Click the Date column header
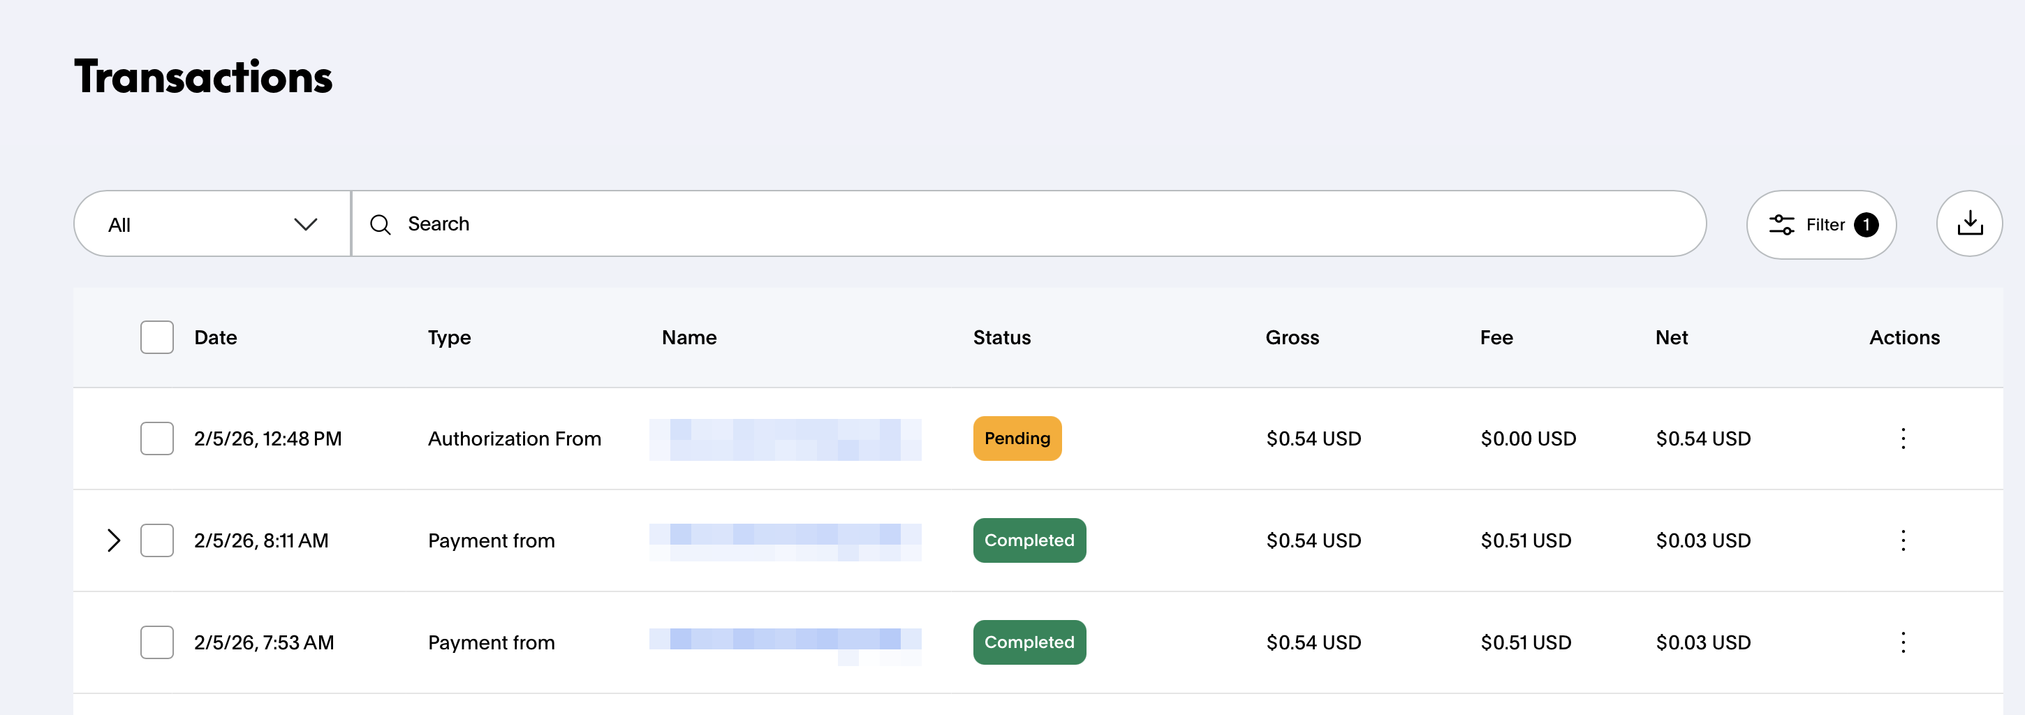Screen dimensions: 2025x715 [x=215, y=337]
